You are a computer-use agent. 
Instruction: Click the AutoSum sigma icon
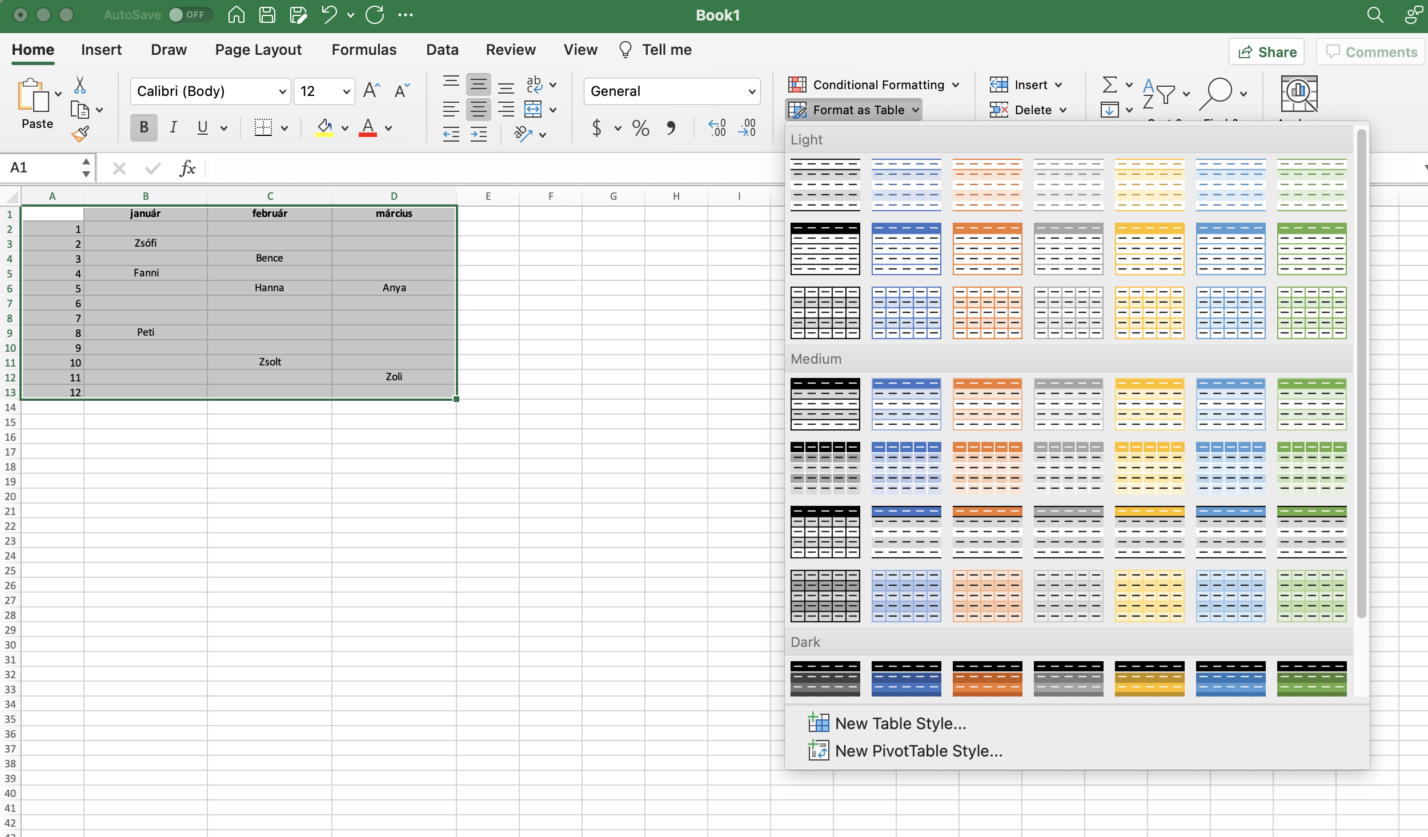[1109, 85]
